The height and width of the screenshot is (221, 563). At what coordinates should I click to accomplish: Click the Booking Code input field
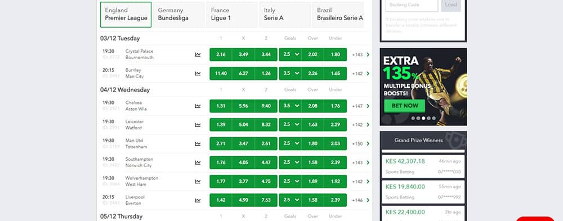[412, 6]
